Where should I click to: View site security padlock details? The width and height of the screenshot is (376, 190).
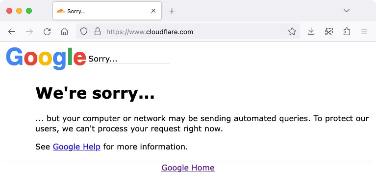point(98,31)
